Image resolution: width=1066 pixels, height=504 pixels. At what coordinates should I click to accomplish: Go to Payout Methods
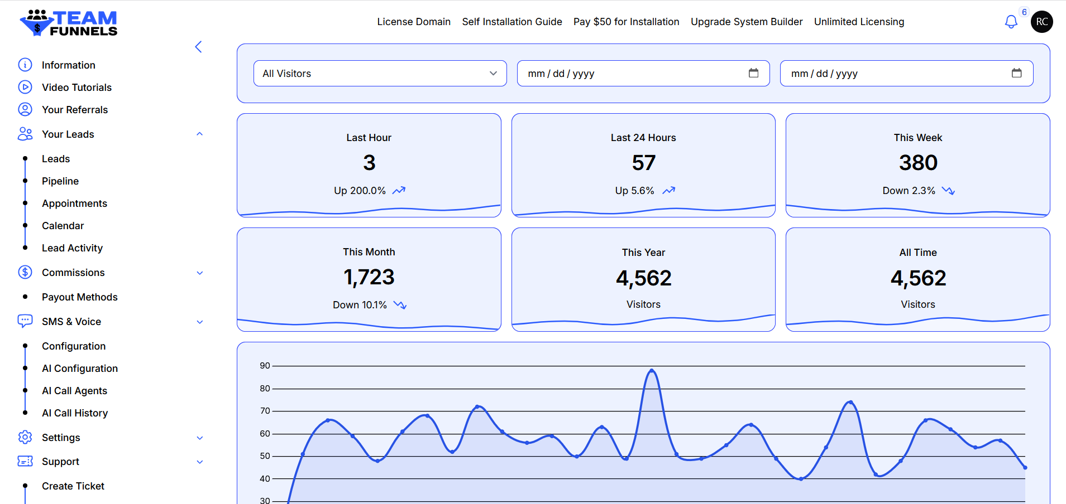coord(79,297)
